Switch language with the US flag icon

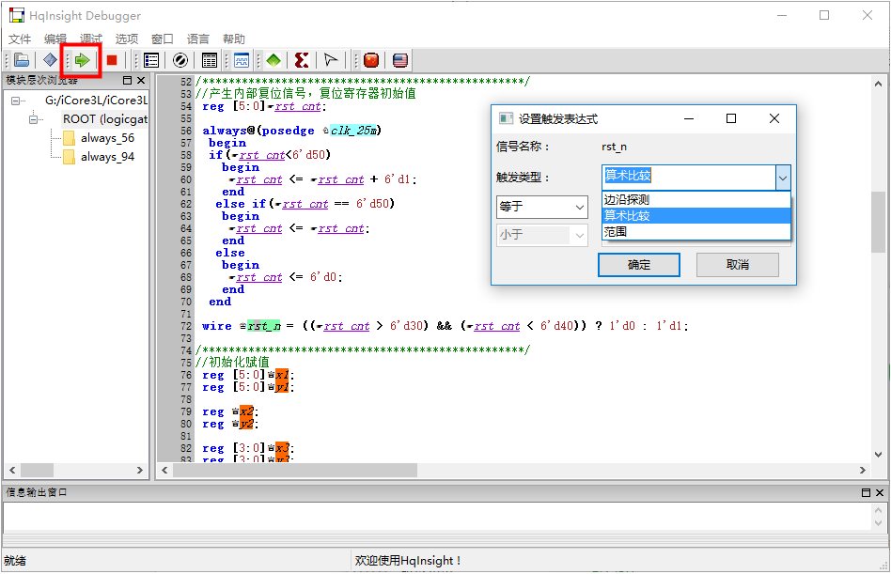point(400,60)
